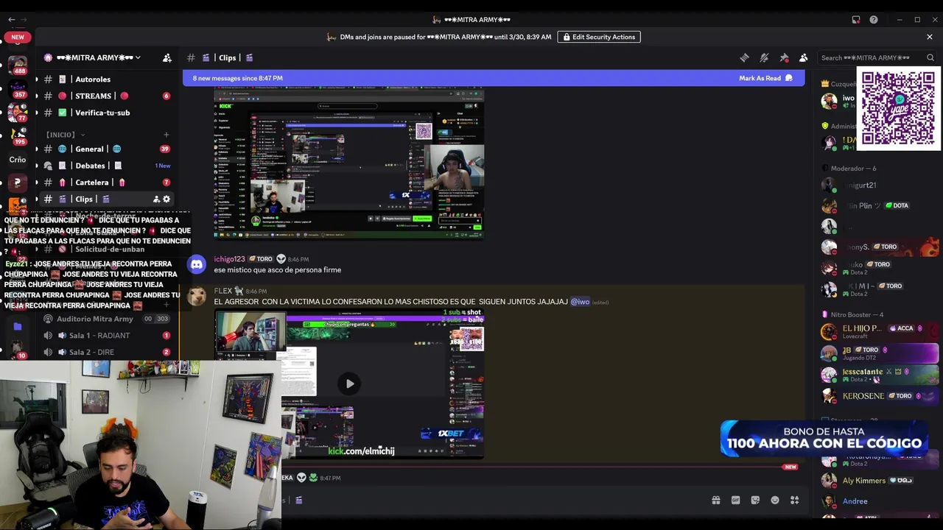The image size is (943, 530).
Task: Go back with the left arrow
Action: pos(11,20)
